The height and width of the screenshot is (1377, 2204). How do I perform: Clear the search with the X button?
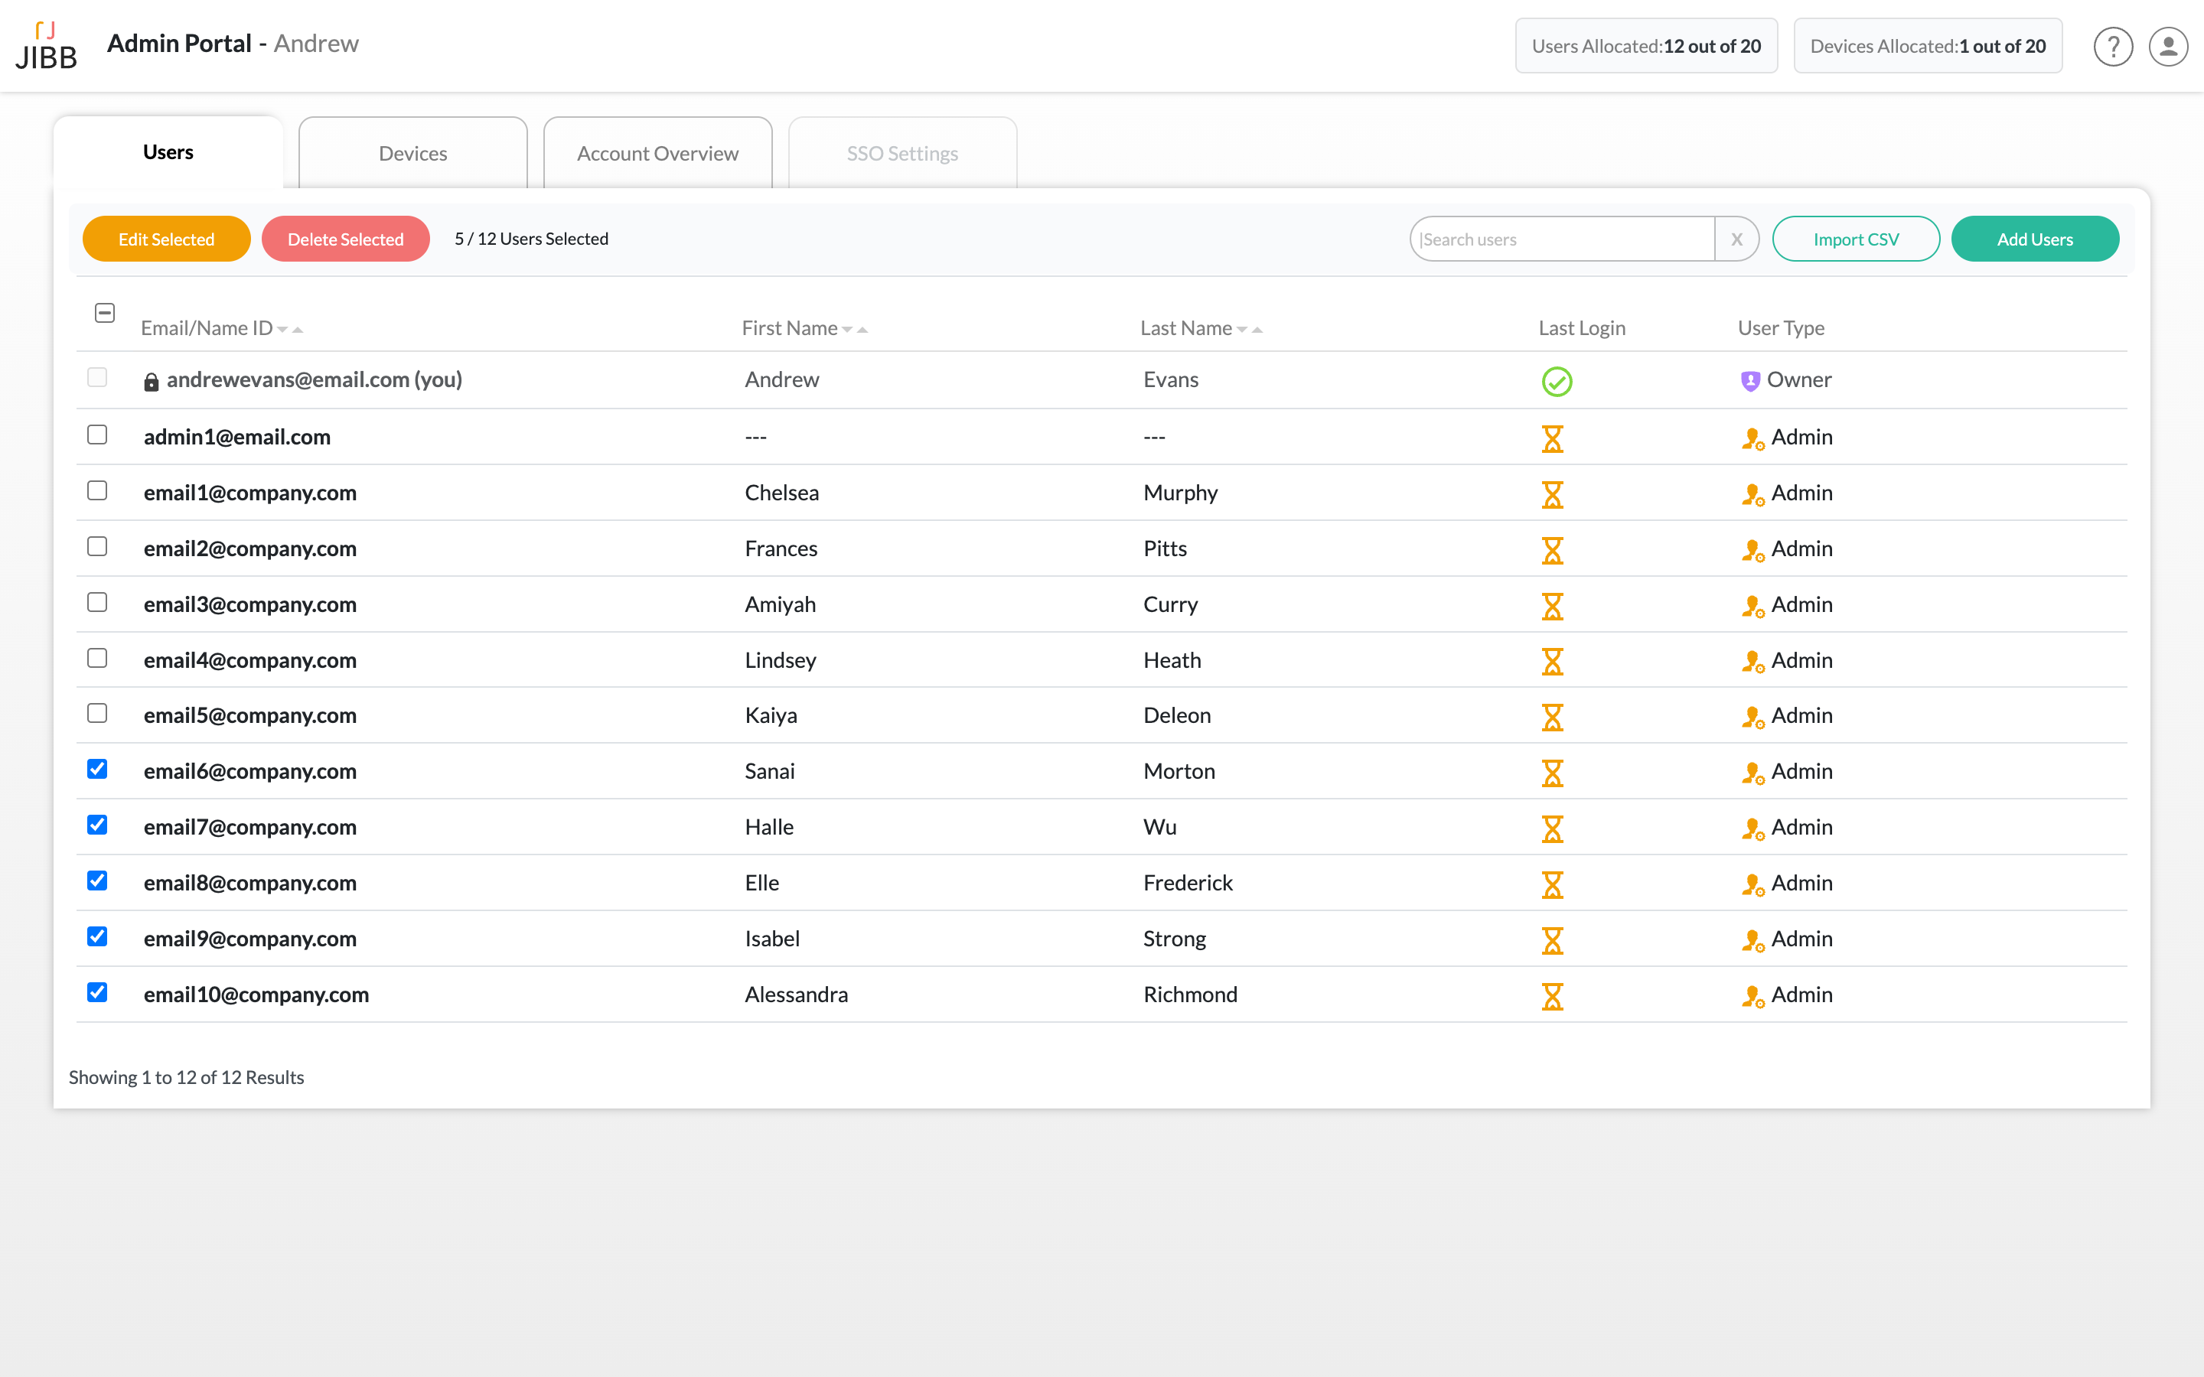click(x=1736, y=239)
